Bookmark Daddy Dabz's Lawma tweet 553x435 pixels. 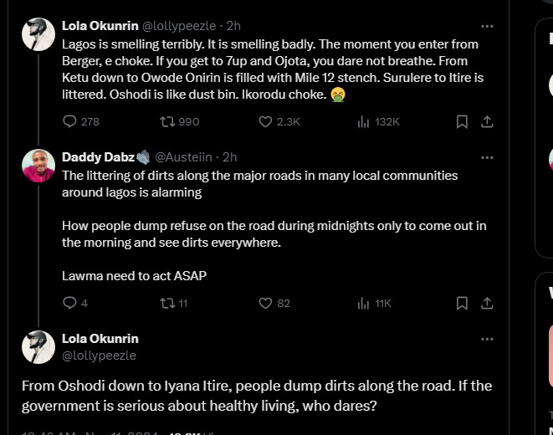point(461,303)
